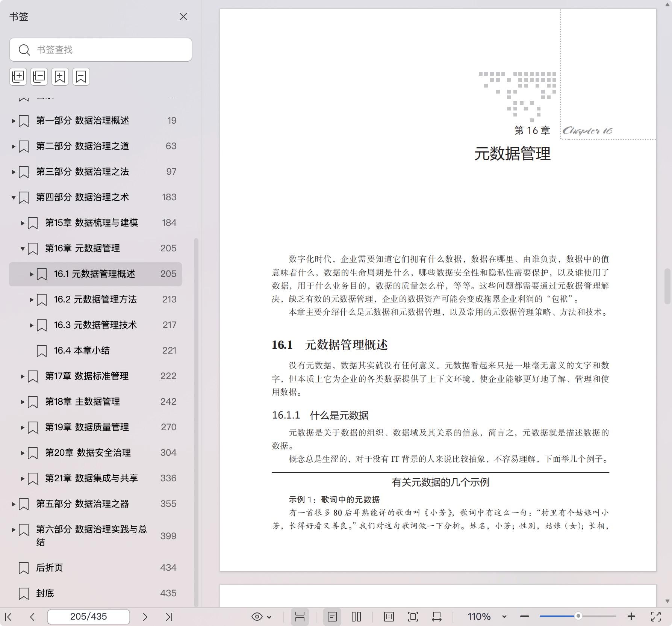
Task: Open bookmark 16.2 元数据管理方法
Action: click(x=95, y=299)
